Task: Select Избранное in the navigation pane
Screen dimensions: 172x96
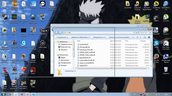Action: pyautogui.click(x=62, y=42)
